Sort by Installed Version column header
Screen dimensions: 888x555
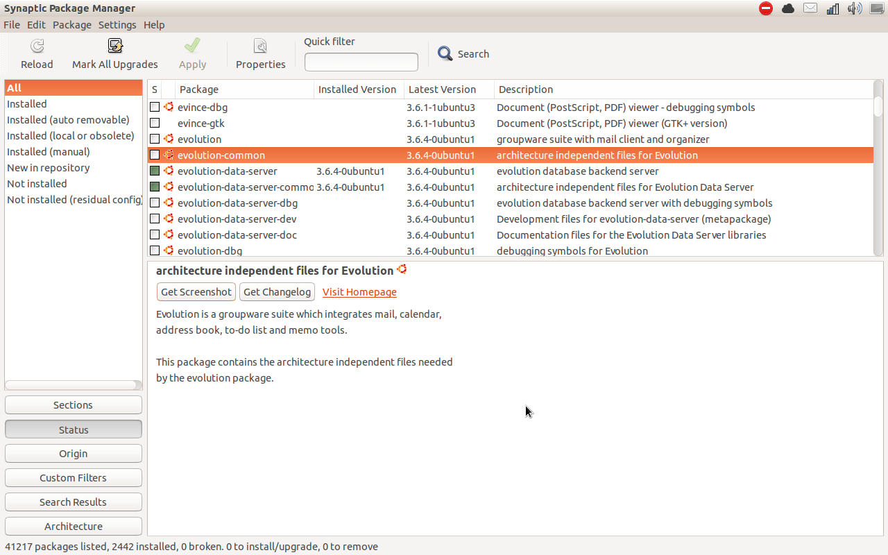[x=359, y=89]
